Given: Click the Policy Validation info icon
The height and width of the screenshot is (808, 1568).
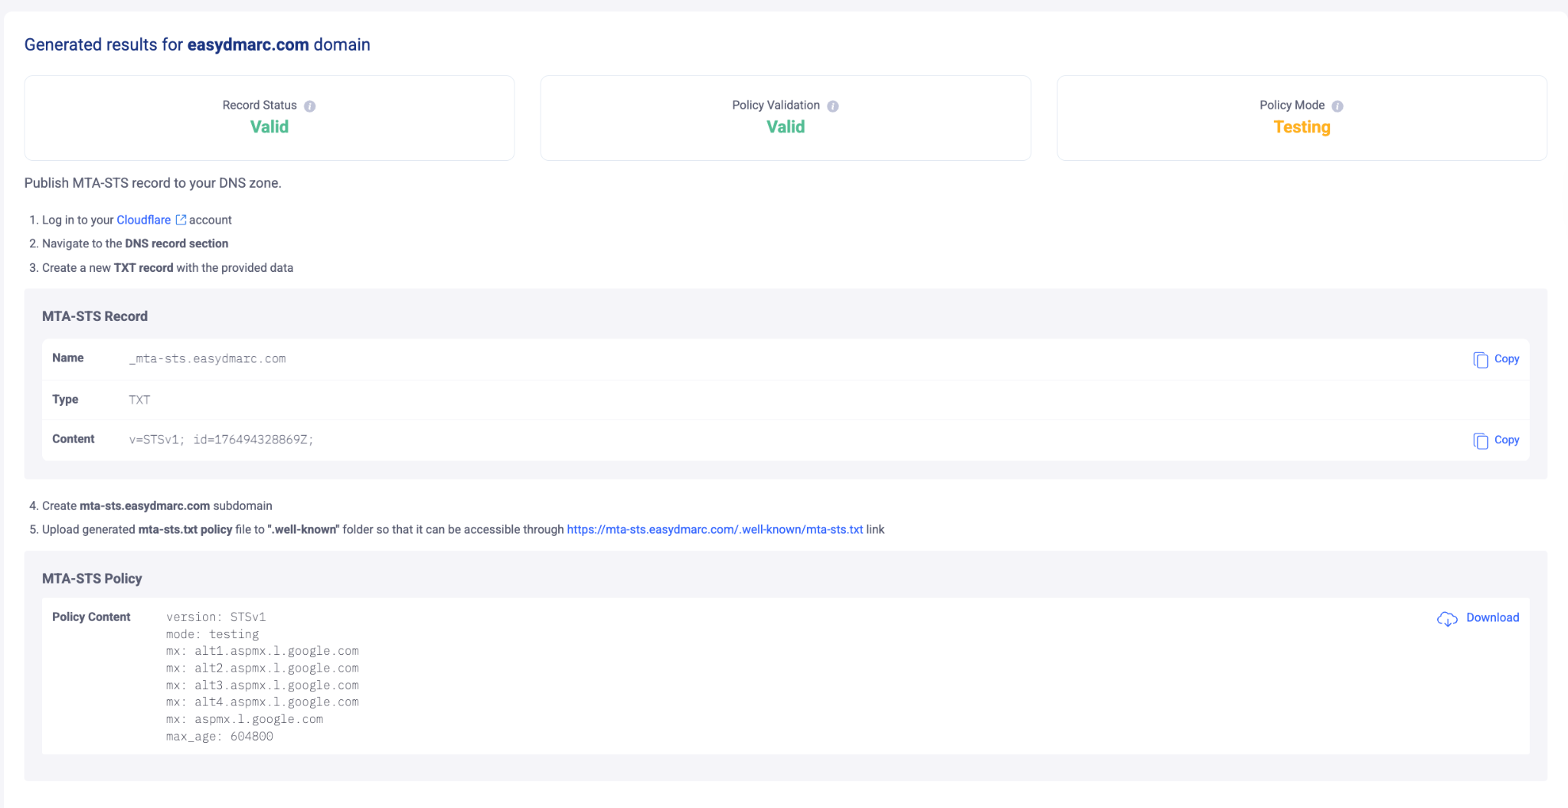Looking at the screenshot, I should coord(833,106).
